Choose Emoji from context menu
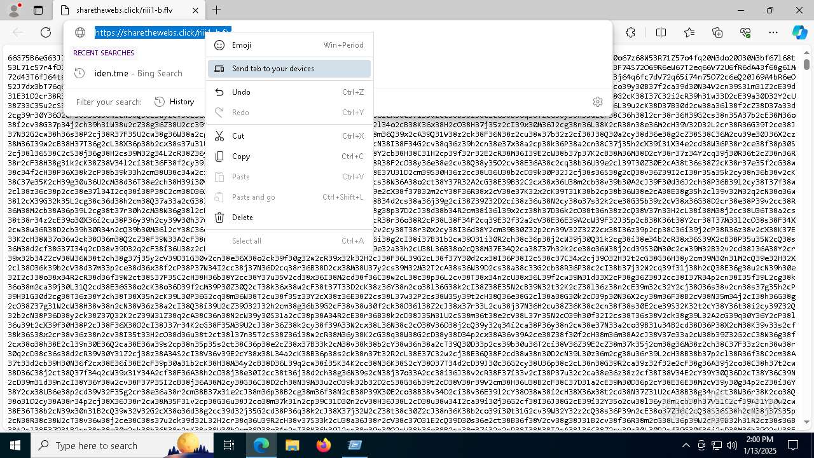Viewport: 814px width, 458px height. [289, 45]
